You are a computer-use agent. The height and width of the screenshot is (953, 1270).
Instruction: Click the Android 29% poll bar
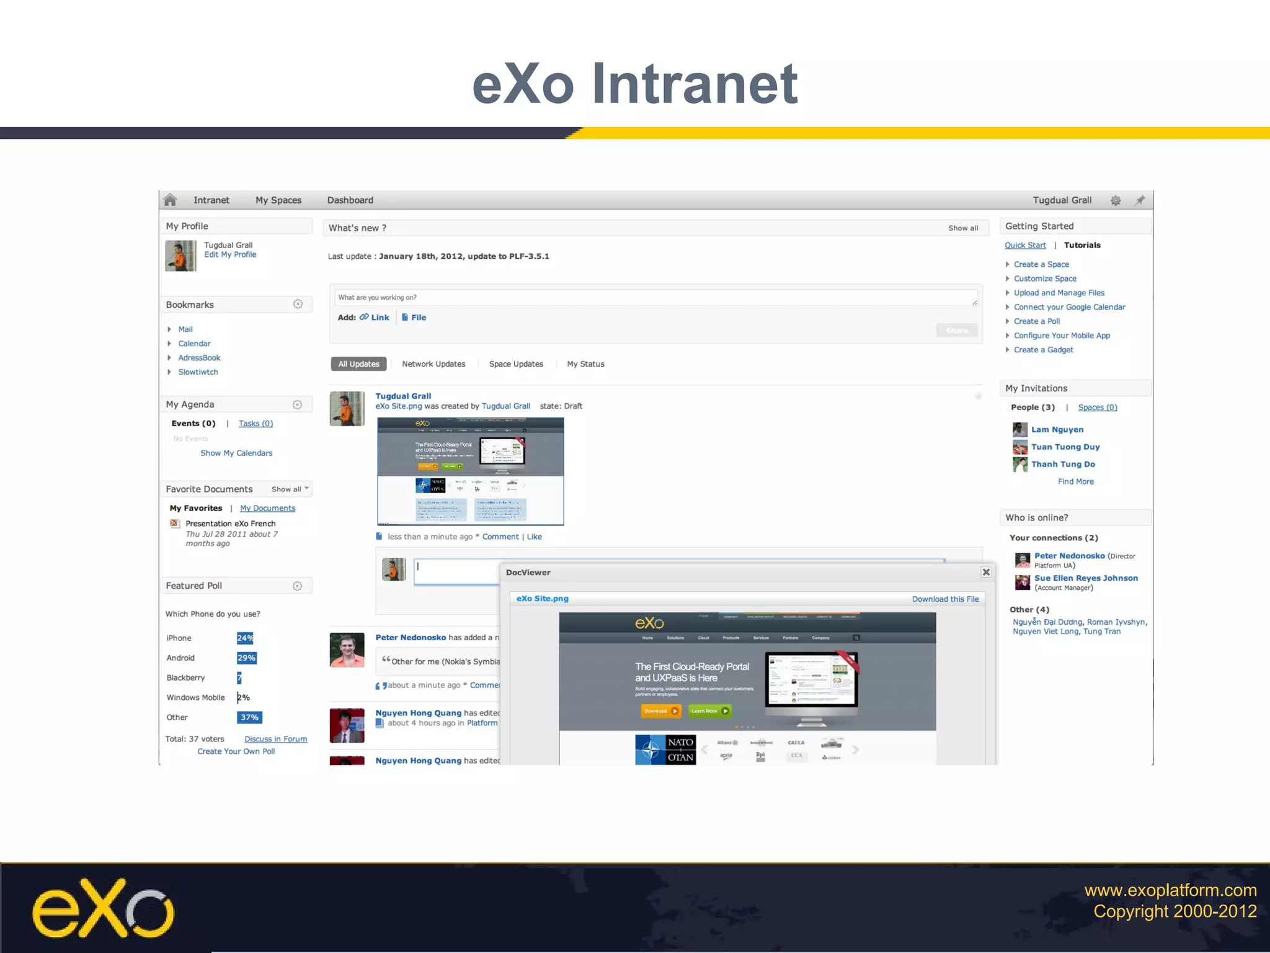click(x=246, y=658)
